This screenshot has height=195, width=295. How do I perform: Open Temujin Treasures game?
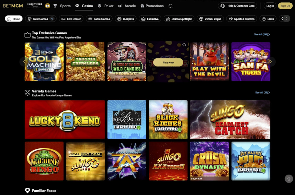click(85, 62)
